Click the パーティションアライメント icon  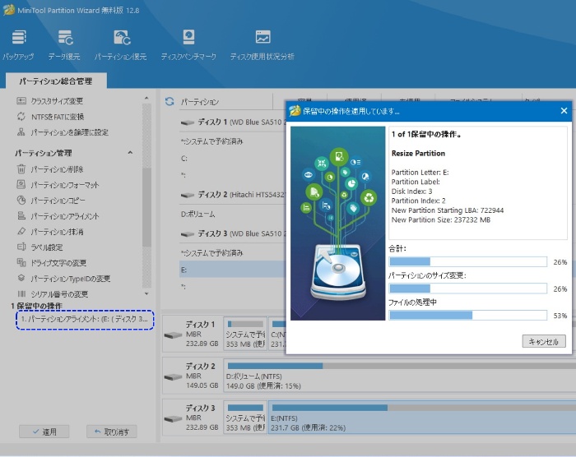click(21, 216)
